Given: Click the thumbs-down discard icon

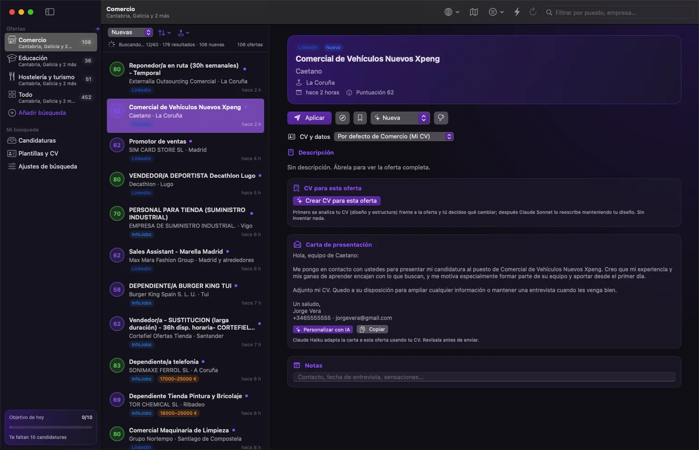Looking at the screenshot, I should [441, 118].
